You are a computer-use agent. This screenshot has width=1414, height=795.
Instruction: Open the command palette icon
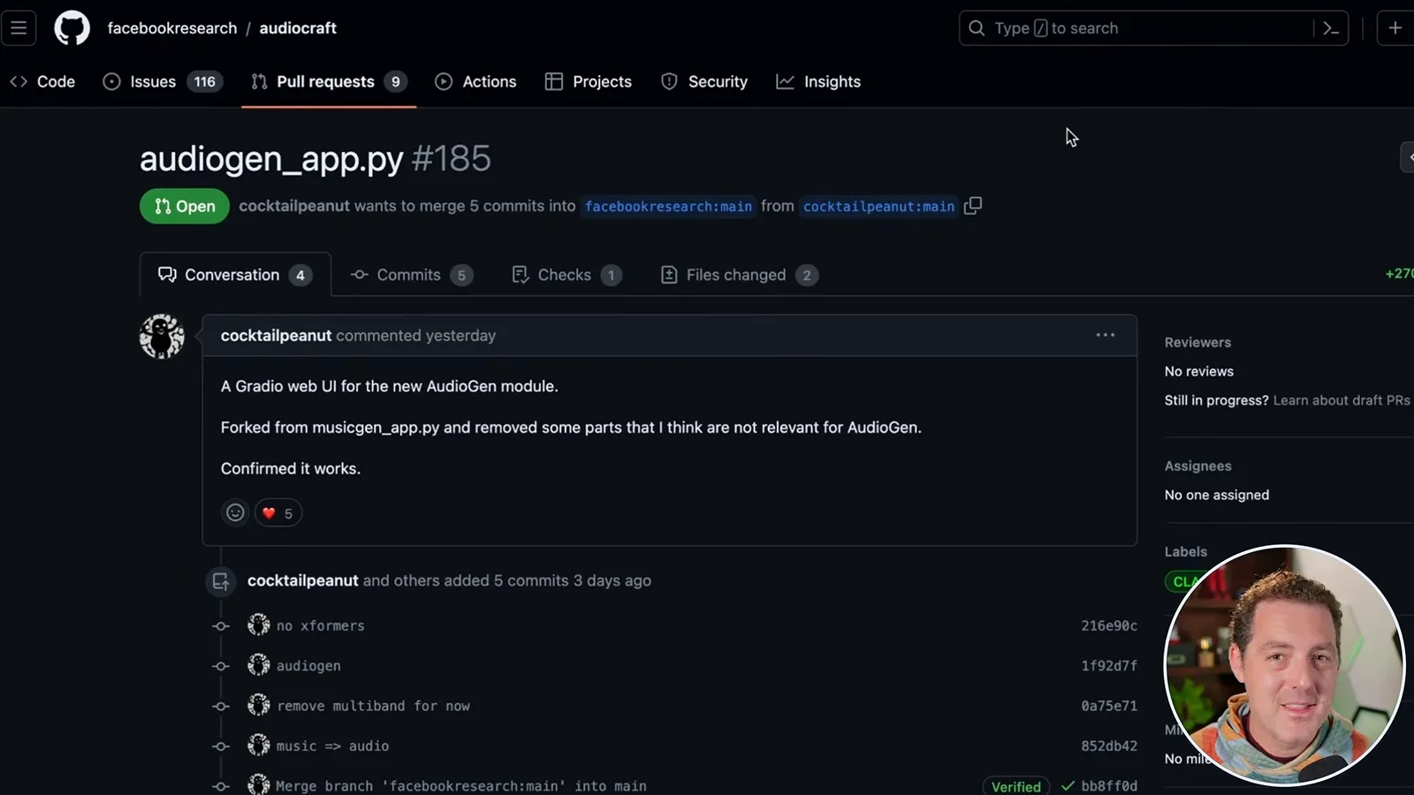click(1331, 28)
